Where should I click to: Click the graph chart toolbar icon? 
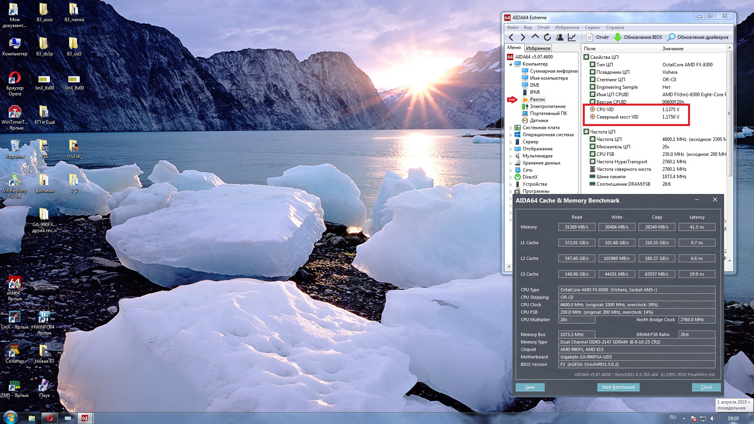point(572,37)
